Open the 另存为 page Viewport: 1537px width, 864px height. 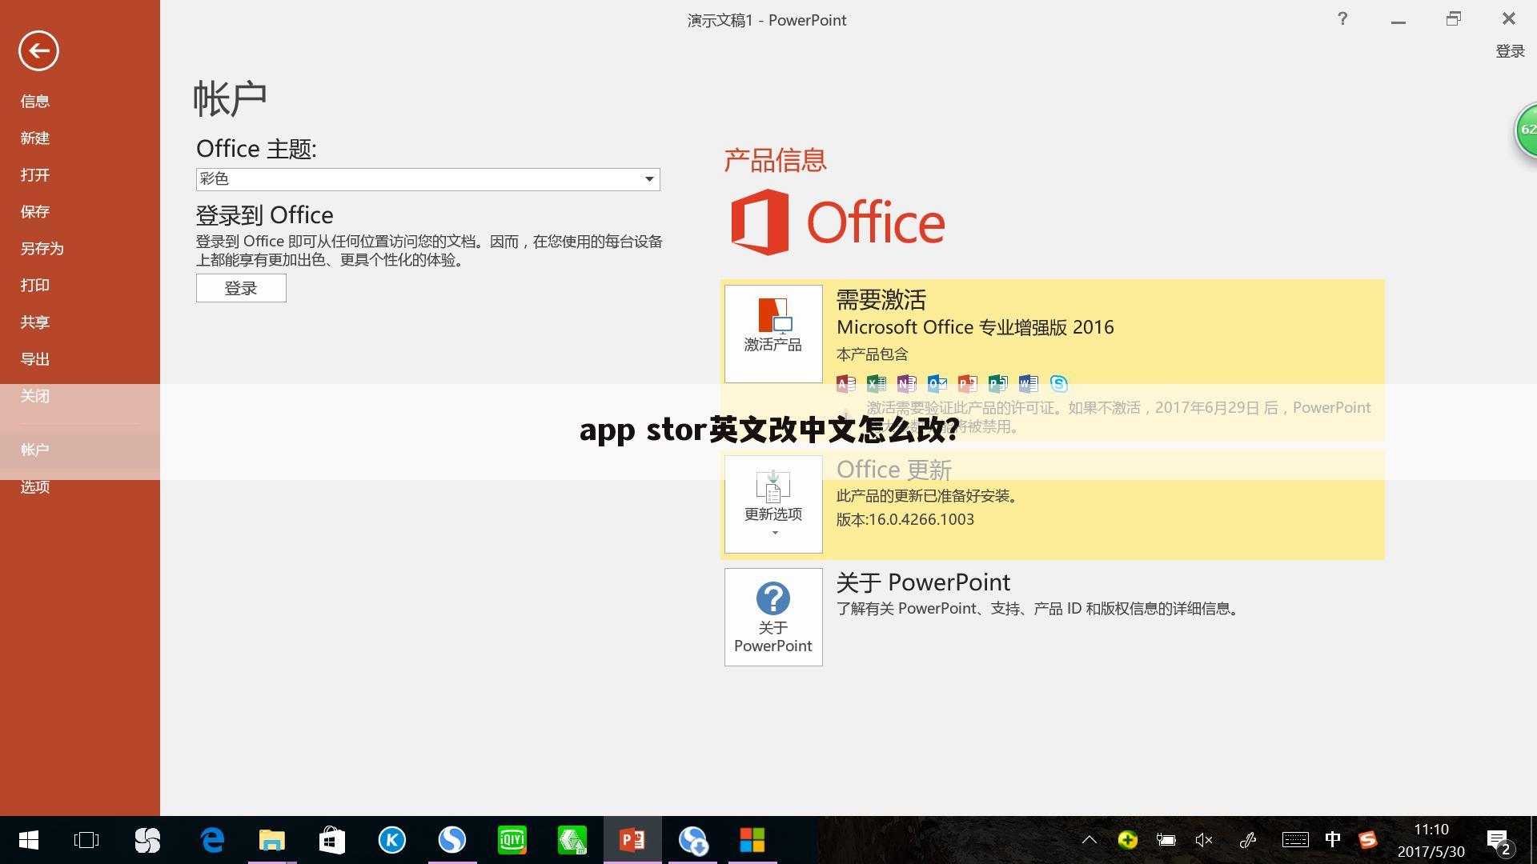coord(42,249)
